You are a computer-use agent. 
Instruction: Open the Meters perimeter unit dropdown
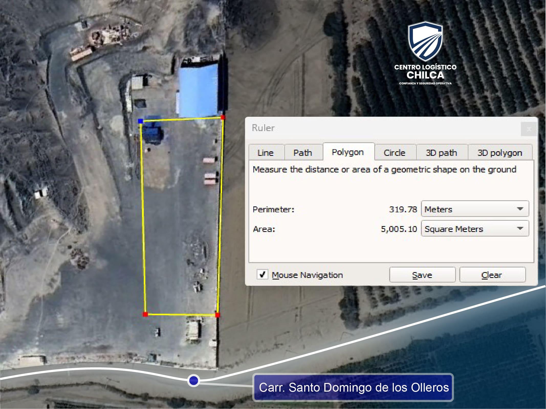point(475,209)
